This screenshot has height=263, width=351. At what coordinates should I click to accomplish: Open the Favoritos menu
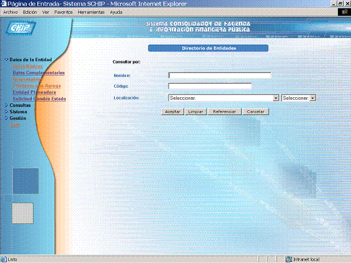point(63,12)
